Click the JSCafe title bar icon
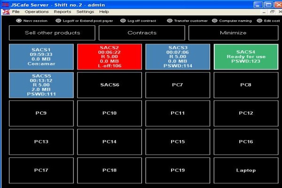The width and height of the screenshot is (282, 188). 5,5
